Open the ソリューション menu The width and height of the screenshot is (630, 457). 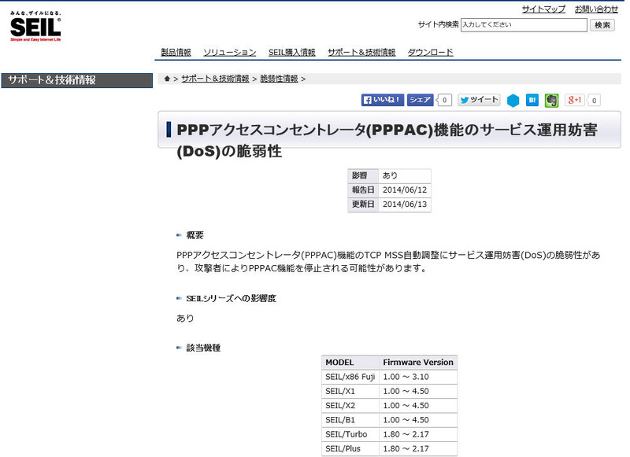coord(229,53)
